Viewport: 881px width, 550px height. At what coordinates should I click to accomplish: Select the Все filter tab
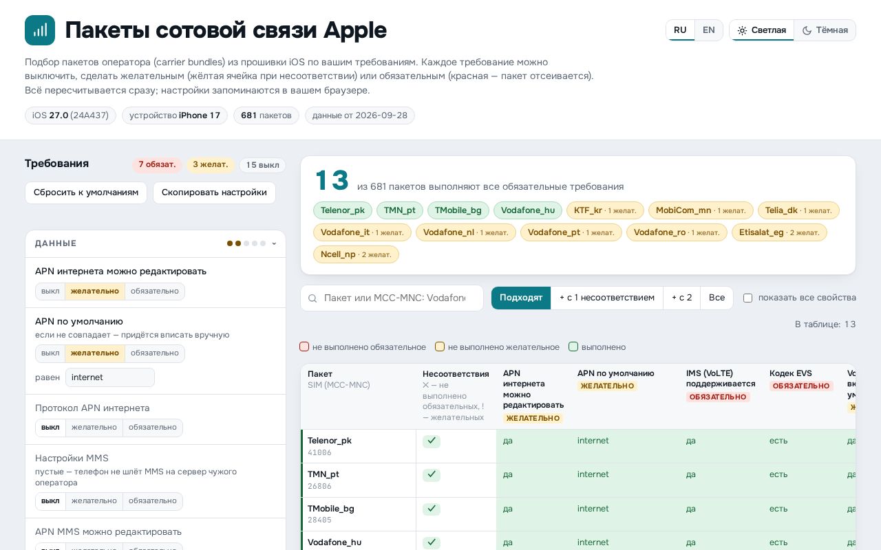717,298
